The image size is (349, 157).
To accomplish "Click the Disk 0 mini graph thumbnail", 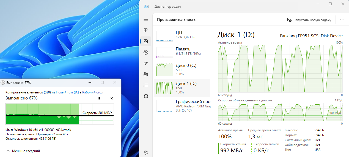I will (165, 70).
